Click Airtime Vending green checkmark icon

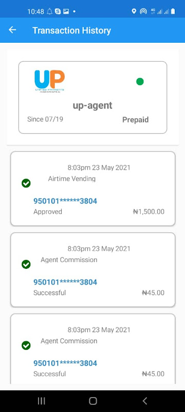coord(26,183)
